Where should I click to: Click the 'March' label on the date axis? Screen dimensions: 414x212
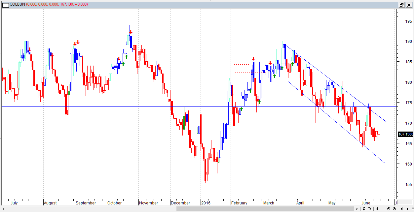[x=269, y=203]
